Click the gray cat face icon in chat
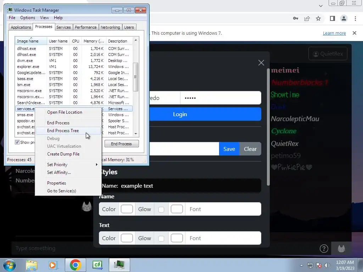 click(87, 206)
